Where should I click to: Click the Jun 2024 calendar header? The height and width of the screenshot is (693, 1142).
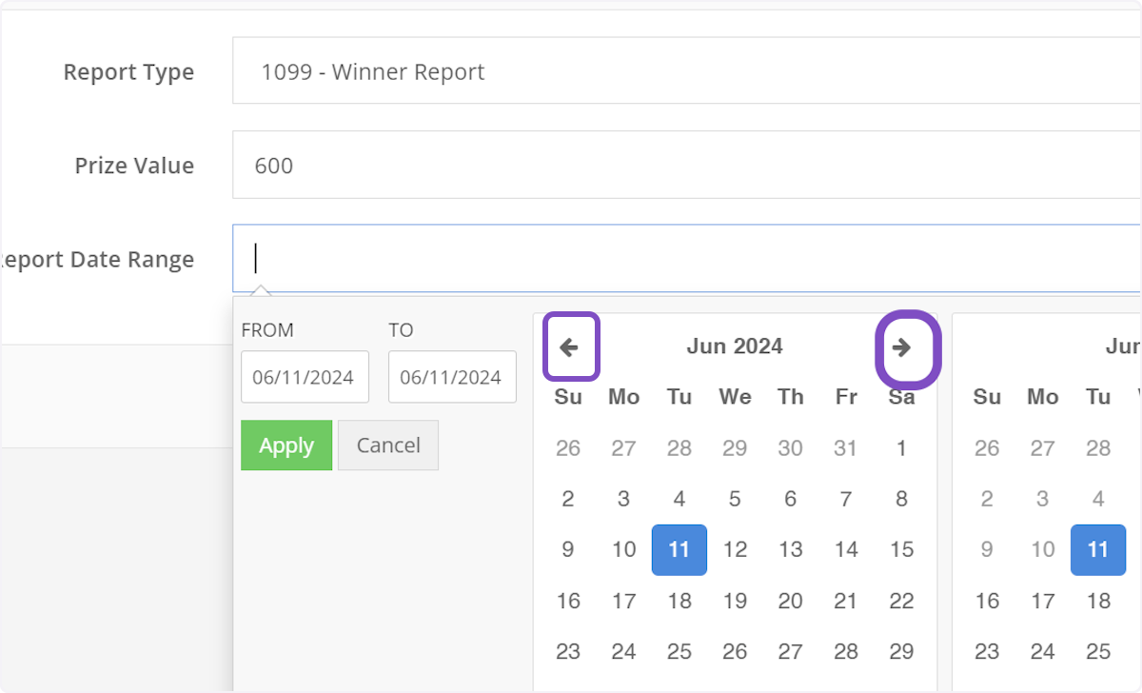pos(734,346)
